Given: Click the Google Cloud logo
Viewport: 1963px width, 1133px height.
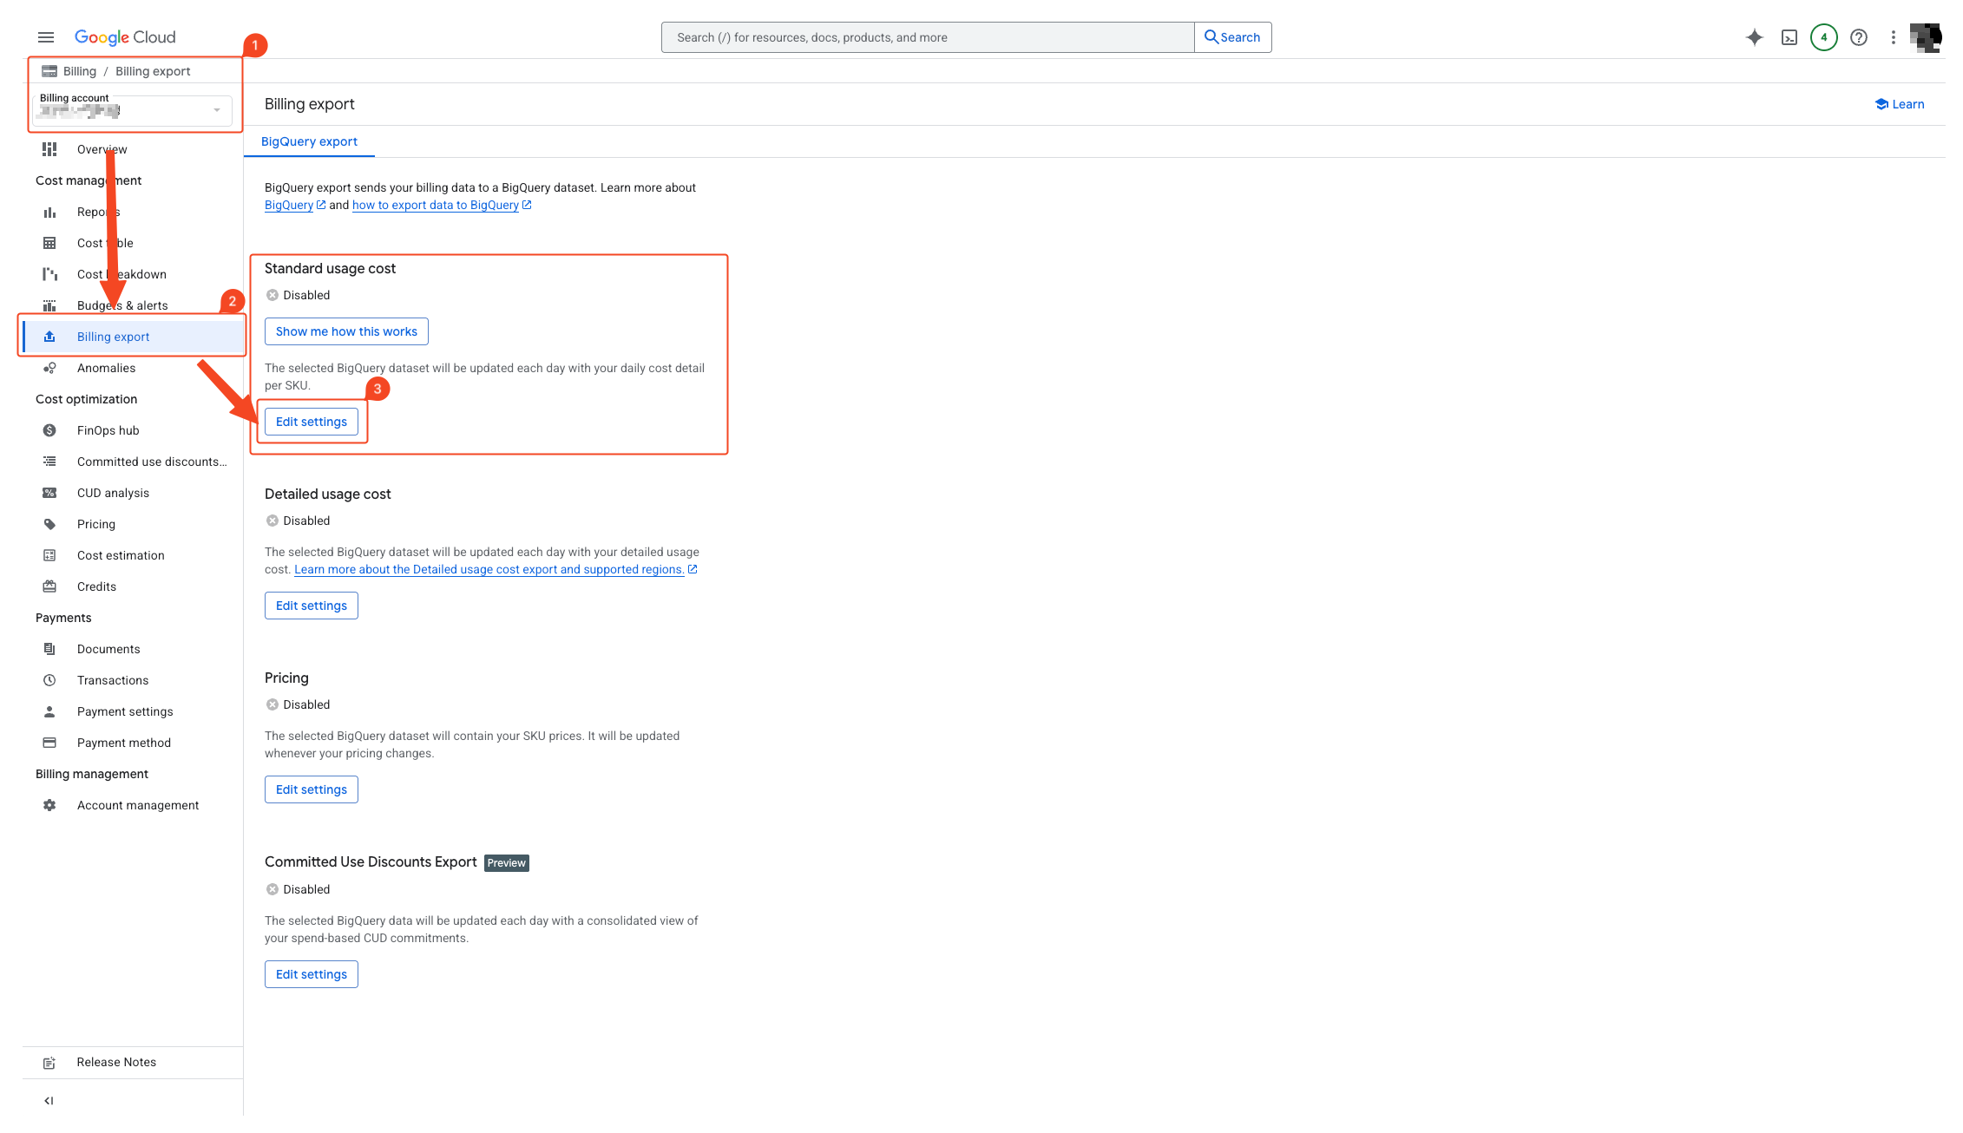Looking at the screenshot, I should 125,37.
